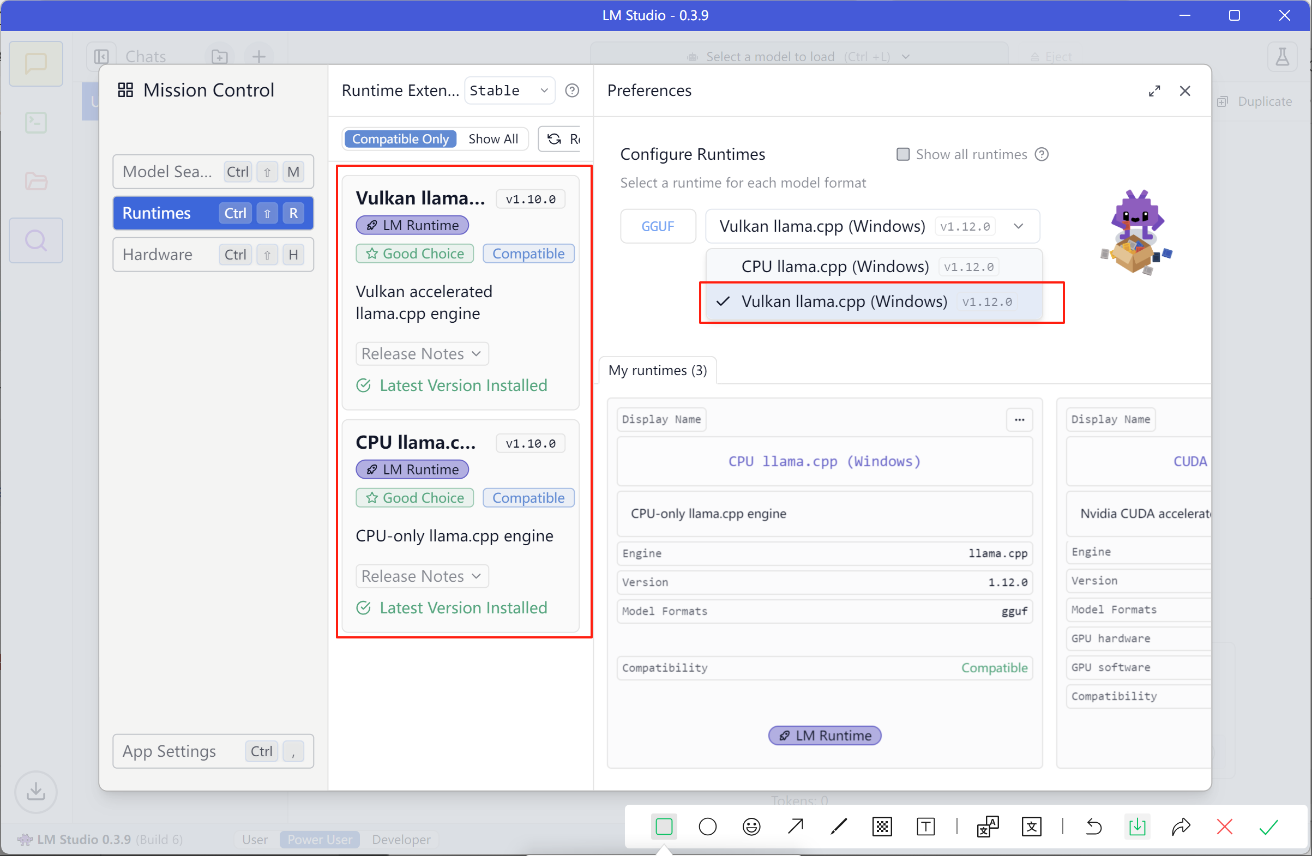Click the text annotation tool

[925, 826]
